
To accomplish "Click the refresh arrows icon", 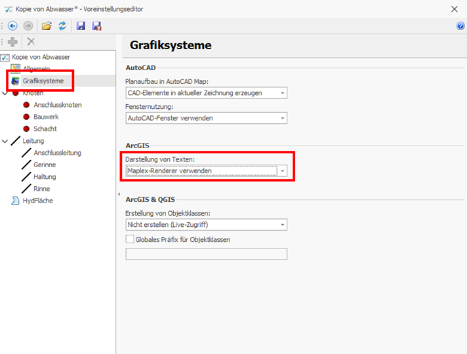I will pyautogui.click(x=62, y=26).
